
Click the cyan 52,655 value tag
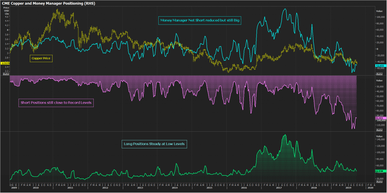pos(379,66)
